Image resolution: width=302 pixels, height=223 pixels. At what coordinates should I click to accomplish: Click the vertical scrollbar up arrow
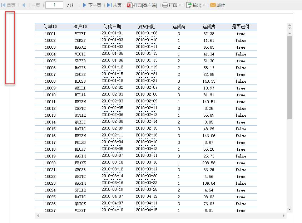coord(289,34)
